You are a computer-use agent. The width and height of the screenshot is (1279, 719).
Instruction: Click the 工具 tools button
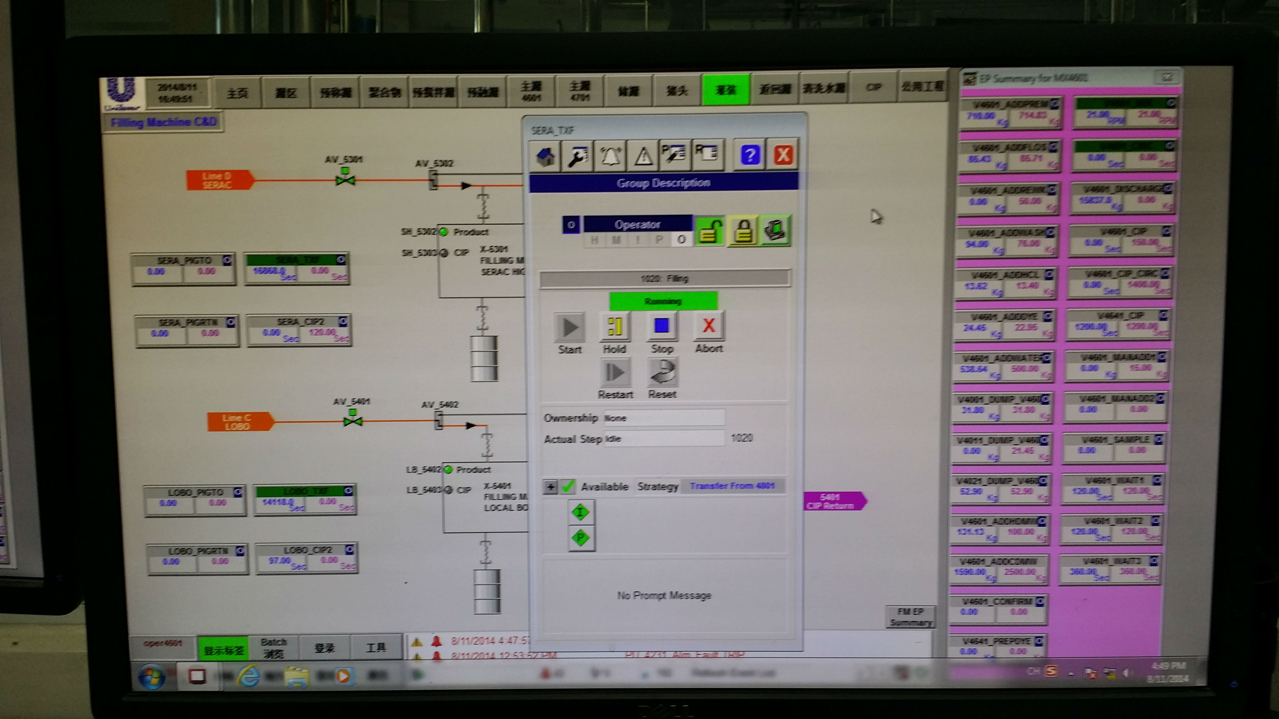pyautogui.click(x=376, y=647)
